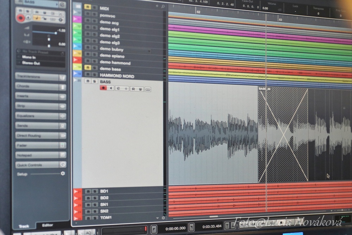This screenshot has width=352, height=235.
Task: Switch to the Editor tab
Action: coord(48,225)
